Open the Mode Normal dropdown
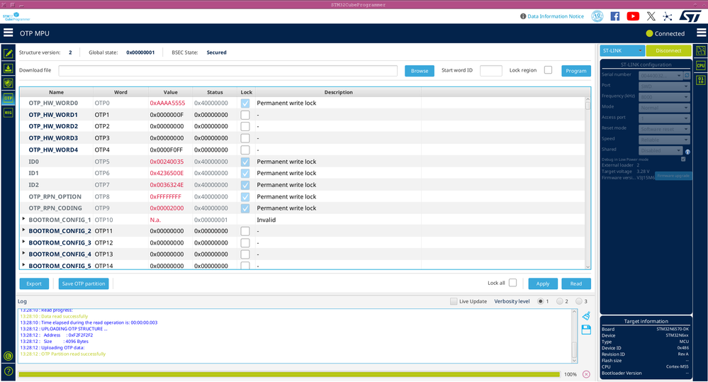Screen dimensions: 708x382 pyautogui.click(x=664, y=108)
